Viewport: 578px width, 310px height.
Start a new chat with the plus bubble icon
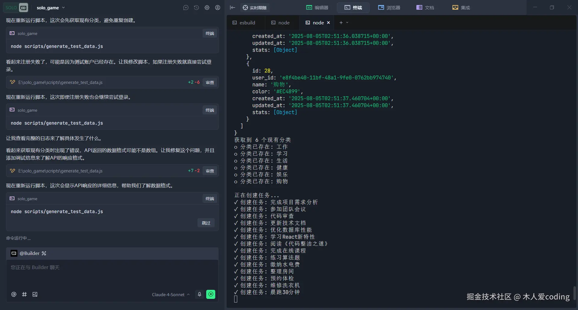(x=186, y=8)
